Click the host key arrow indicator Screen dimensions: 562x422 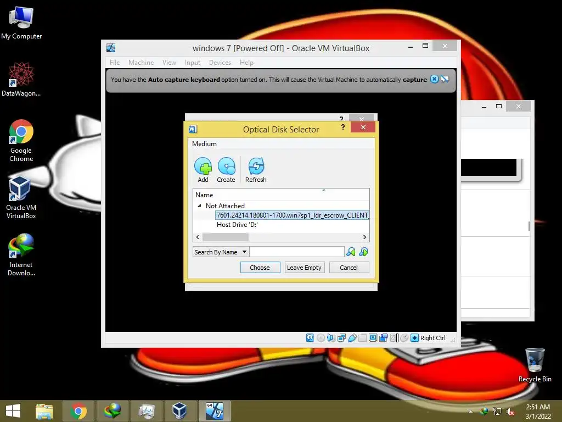[x=414, y=338]
